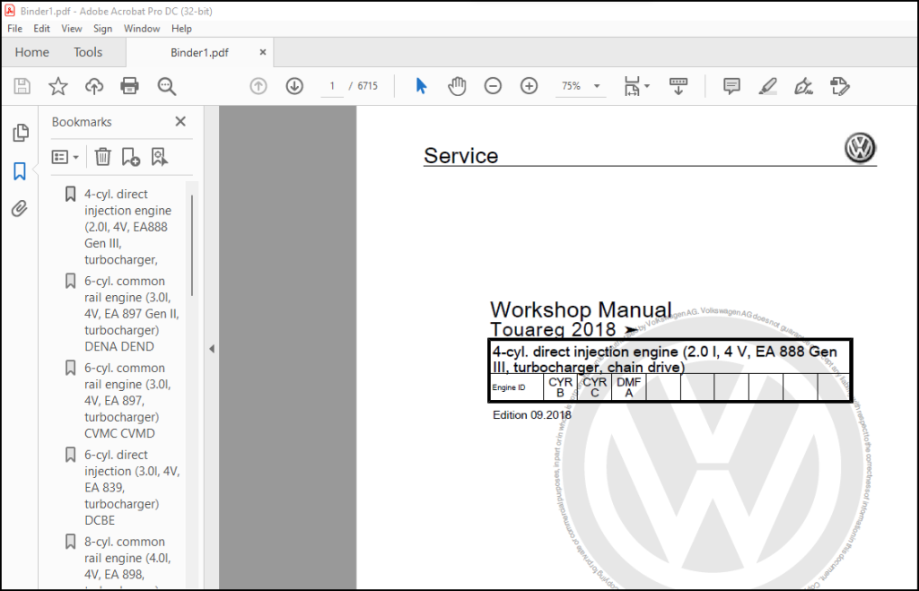This screenshot has width=919, height=591.
Task: Open the File menu
Action: (x=14, y=29)
